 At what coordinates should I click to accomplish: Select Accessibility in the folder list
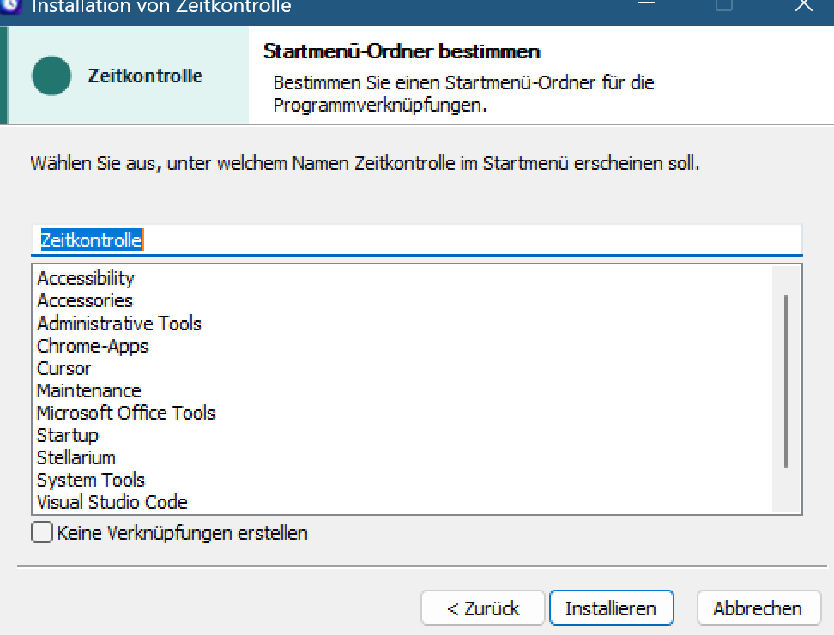coord(86,278)
